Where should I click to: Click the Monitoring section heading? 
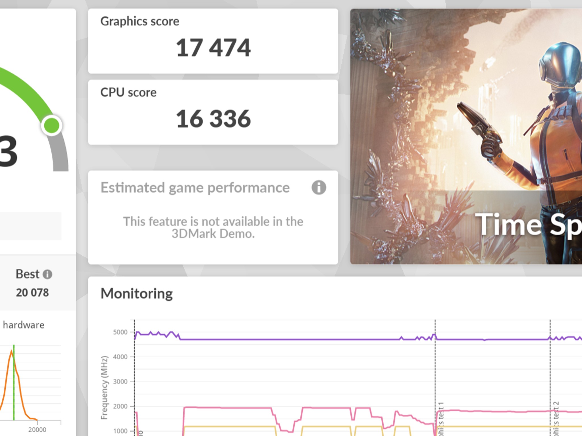(x=137, y=294)
